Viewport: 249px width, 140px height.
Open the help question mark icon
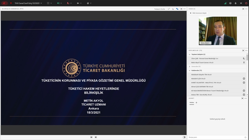230,3
